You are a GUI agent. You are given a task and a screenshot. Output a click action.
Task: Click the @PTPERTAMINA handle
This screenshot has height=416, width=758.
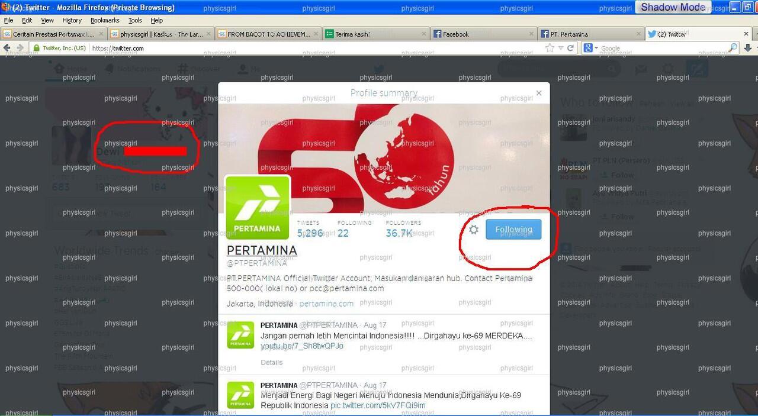tap(257, 263)
